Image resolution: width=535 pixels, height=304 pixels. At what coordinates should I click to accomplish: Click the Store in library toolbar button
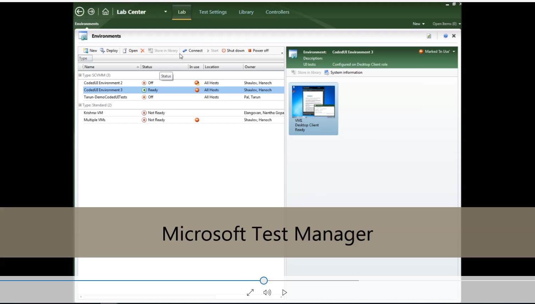(163, 51)
